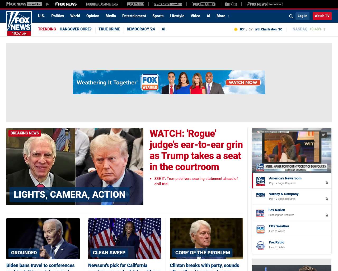Select Fox Nation stream title
The width and height of the screenshot is (338, 271).
277,210
